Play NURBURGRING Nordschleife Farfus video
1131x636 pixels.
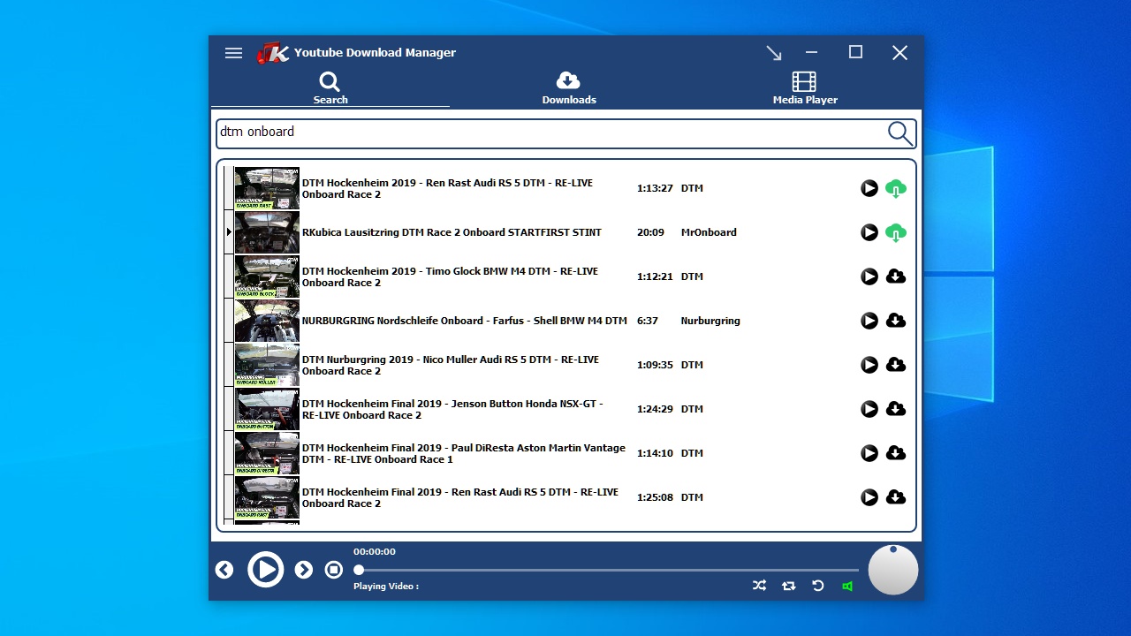[x=869, y=321]
